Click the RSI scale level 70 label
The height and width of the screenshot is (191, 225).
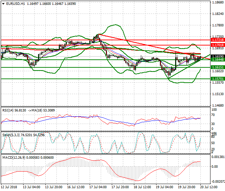(x=213, y=115)
